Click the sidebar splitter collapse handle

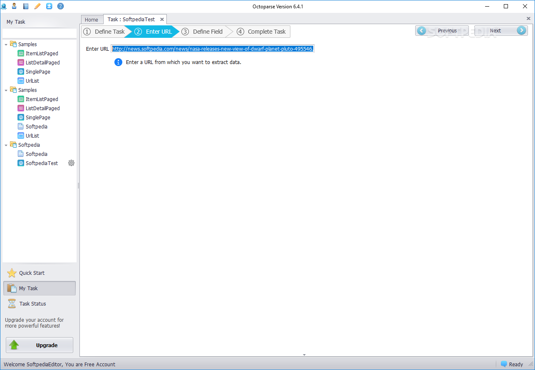pos(78,186)
